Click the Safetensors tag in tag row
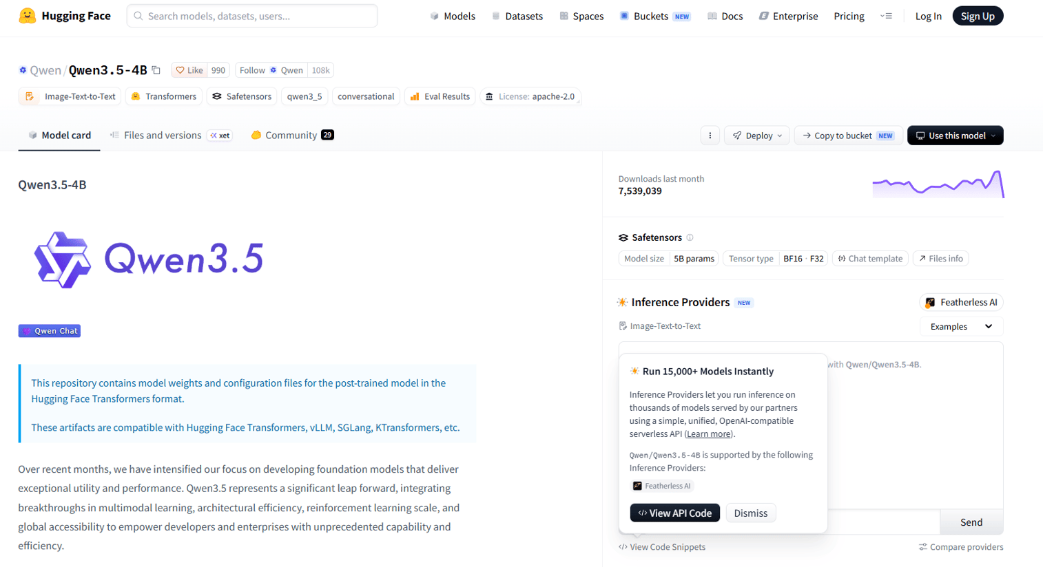Image resolution: width=1043 pixels, height=567 pixels. 242,96
